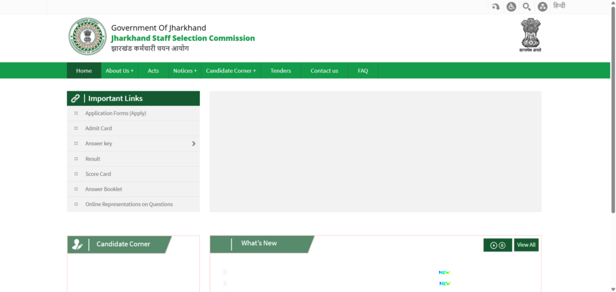Image resolution: width=616 pixels, height=292 pixels.
Task: Open the sitemap icon in top bar
Action: tap(543, 7)
